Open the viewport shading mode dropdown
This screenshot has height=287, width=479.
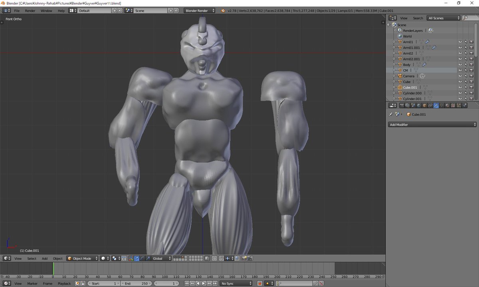click(x=105, y=258)
